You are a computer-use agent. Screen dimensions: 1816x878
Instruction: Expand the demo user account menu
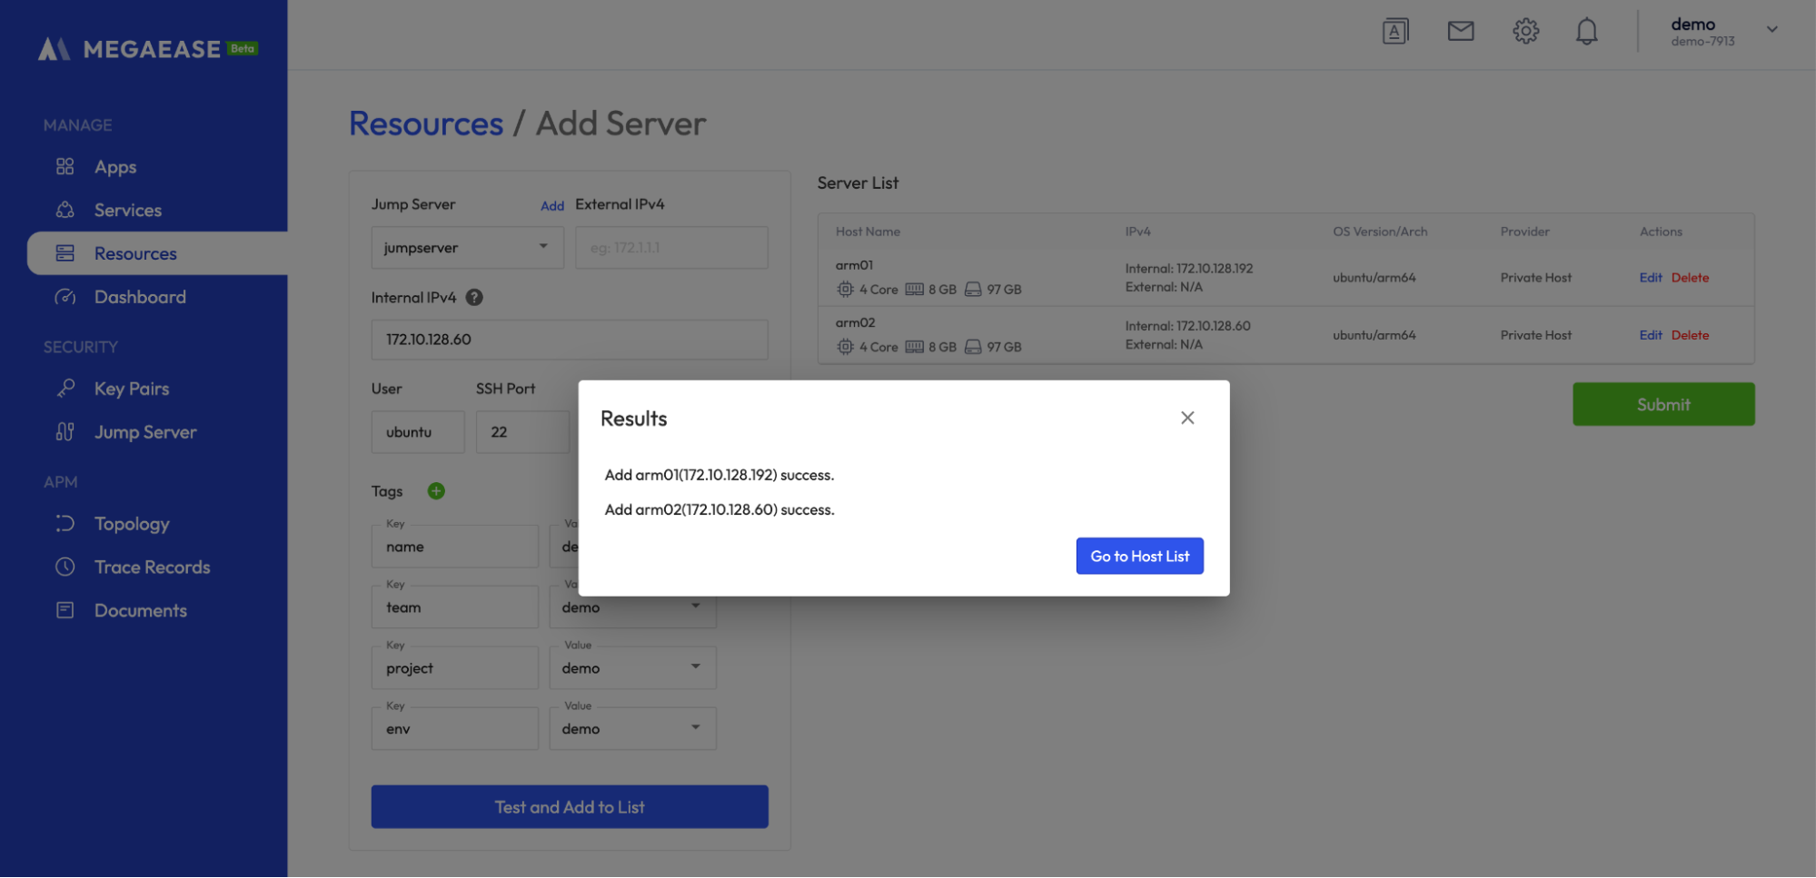[x=1771, y=30]
